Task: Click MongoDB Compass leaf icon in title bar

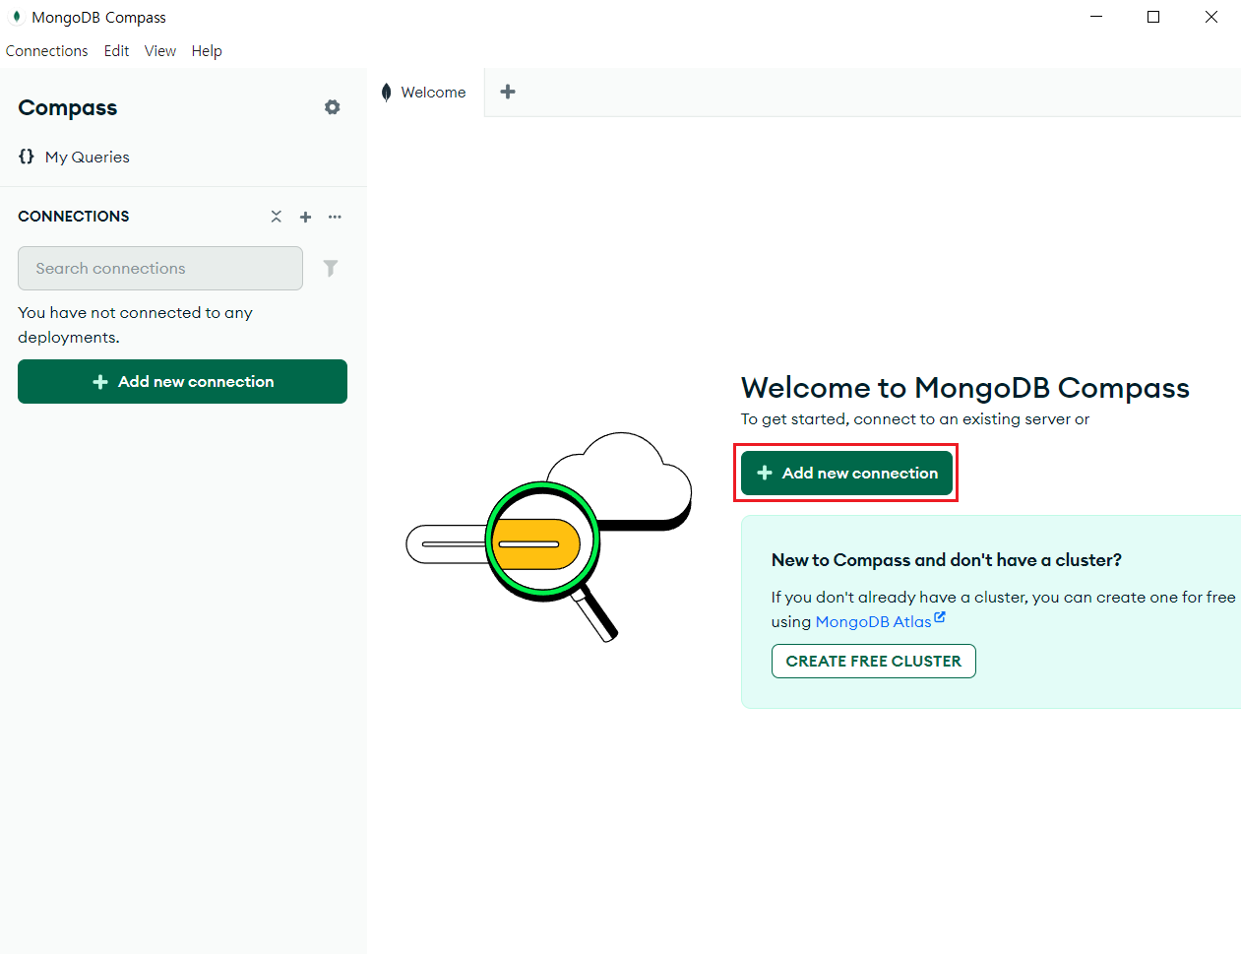Action: tap(17, 17)
